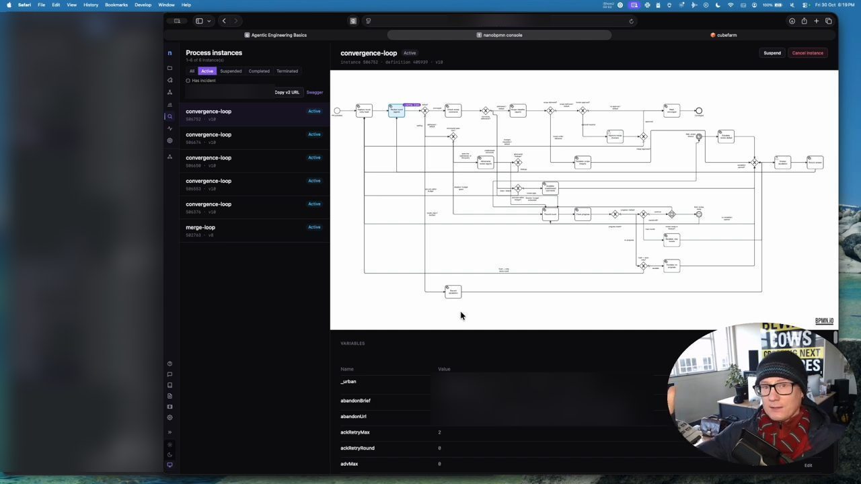Click Safari's share icon
861x484 pixels.
804,21
